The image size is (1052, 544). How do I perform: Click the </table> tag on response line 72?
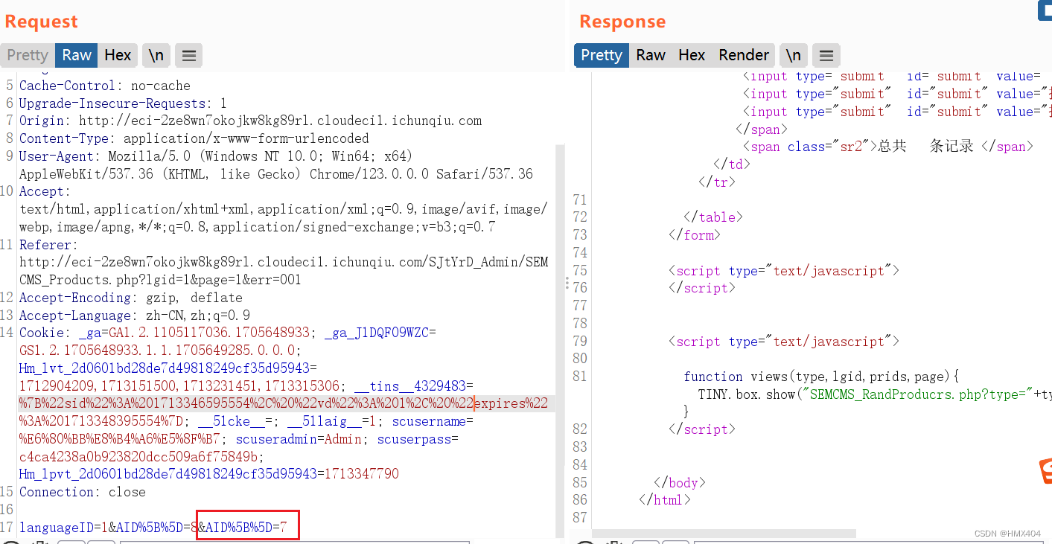[x=713, y=217]
